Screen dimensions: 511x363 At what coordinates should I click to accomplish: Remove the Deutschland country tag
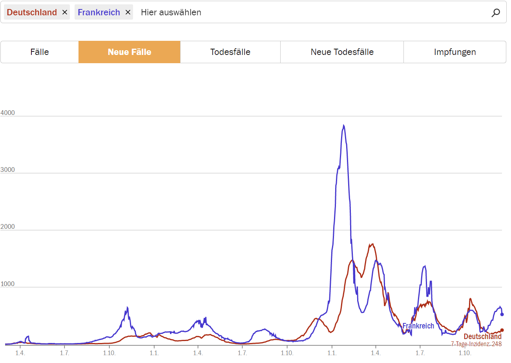click(x=65, y=13)
